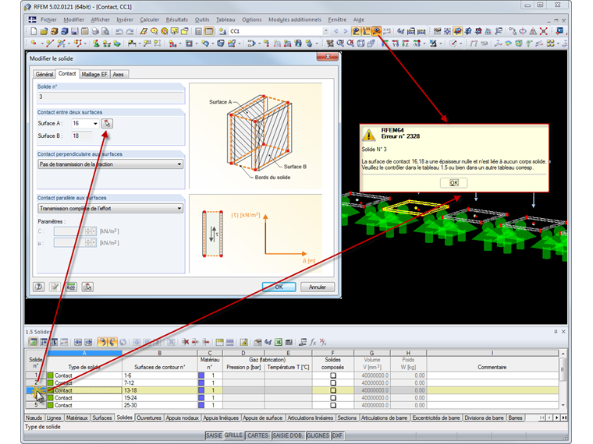Switch to the Maillage EF tab
593x444 pixels.
point(94,74)
